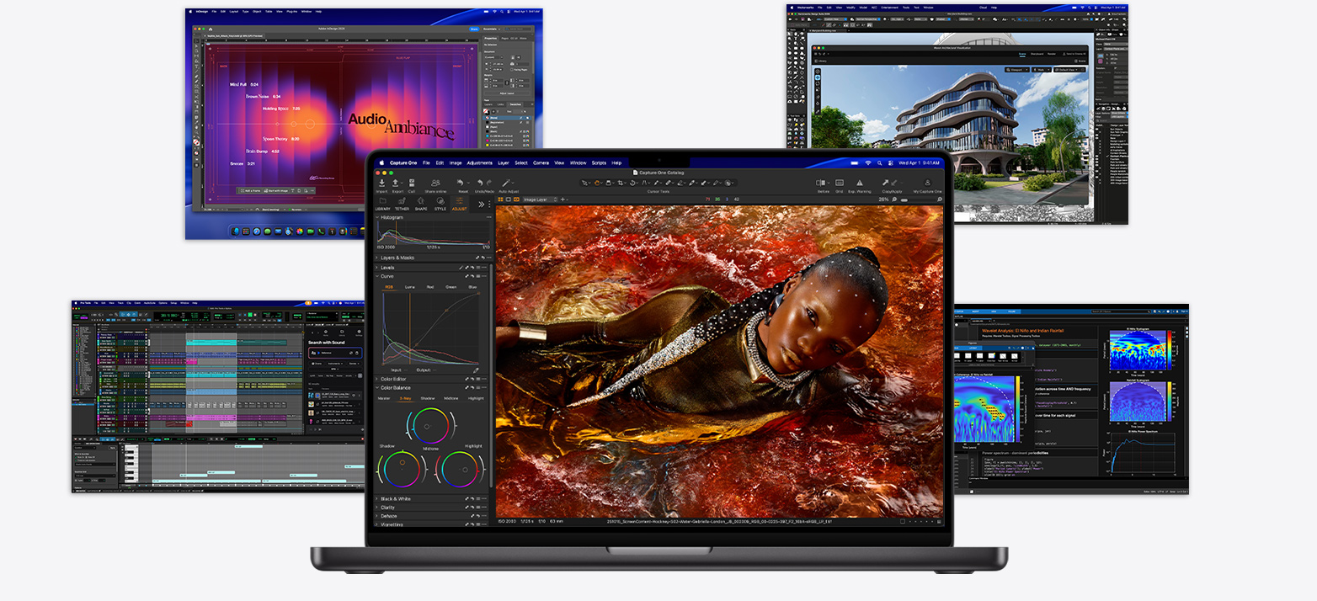Click the Pro Tools Search with Sound field
1317x601 pixels.
[x=335, y=353]
